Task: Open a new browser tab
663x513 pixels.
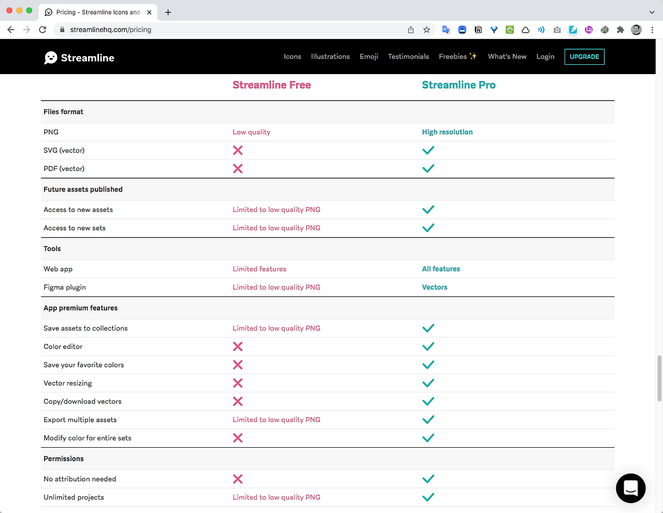Action: click(x=168, y=12)
